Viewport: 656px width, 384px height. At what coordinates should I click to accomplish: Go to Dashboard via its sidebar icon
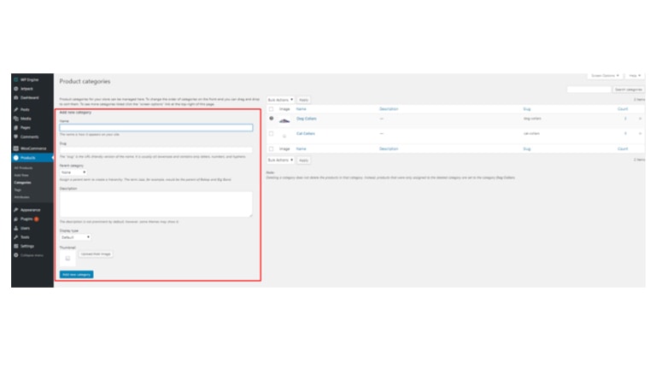coord(16,98)
